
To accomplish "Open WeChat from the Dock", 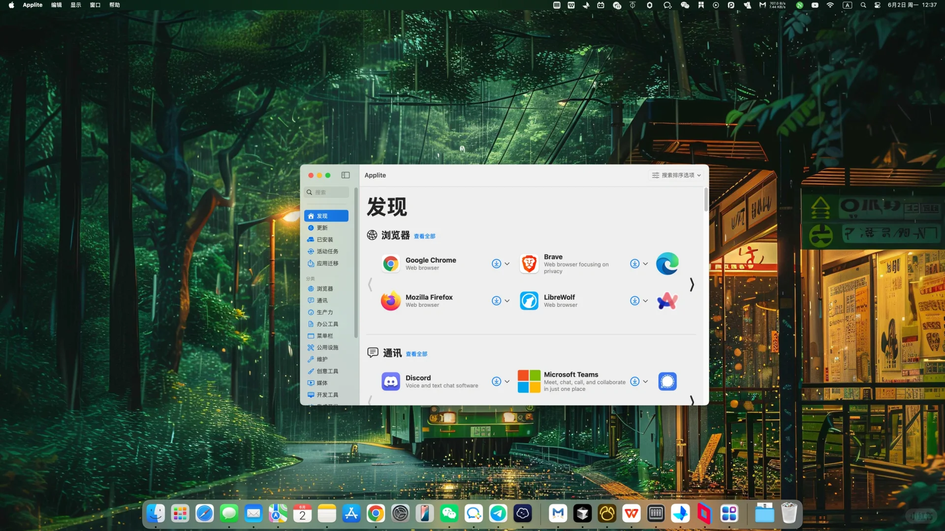I will pos(449,513).
